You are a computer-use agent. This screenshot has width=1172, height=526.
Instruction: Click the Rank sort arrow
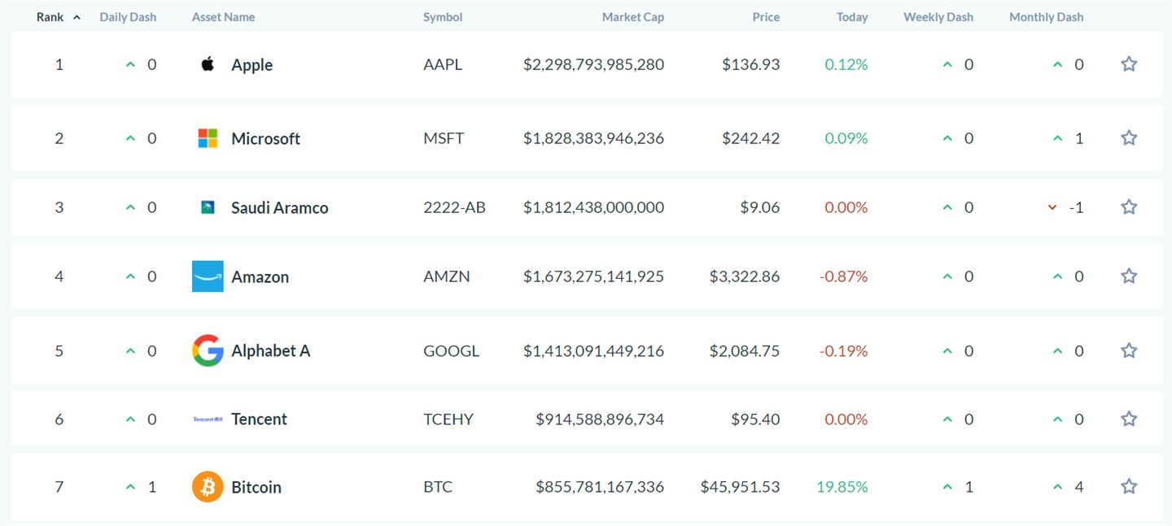(77, 17)
